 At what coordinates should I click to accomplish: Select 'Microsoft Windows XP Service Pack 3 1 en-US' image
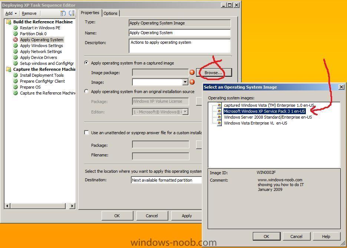pyautogui.click(x=264, y=111)
